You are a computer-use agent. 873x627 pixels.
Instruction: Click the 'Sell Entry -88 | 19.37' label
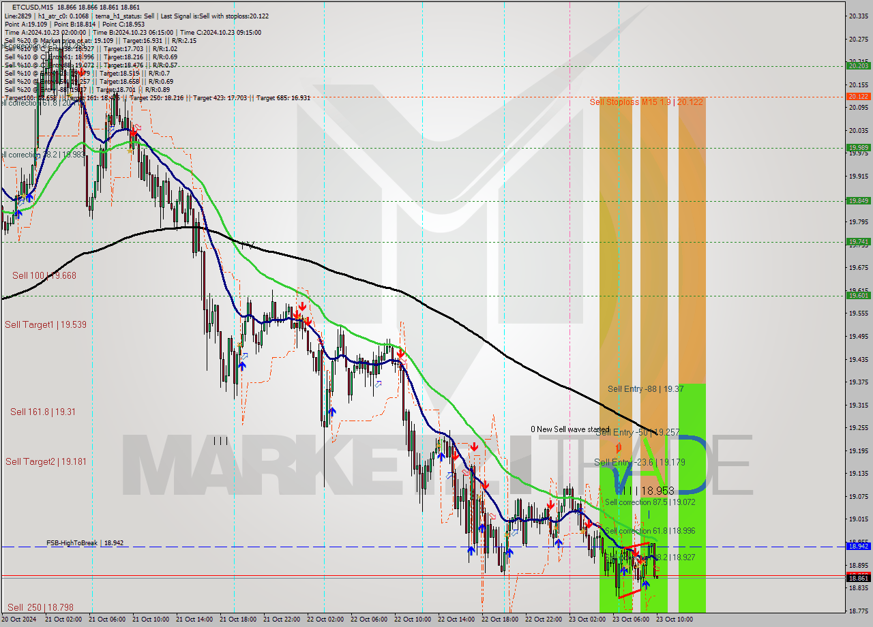click(x=645, y=388)
